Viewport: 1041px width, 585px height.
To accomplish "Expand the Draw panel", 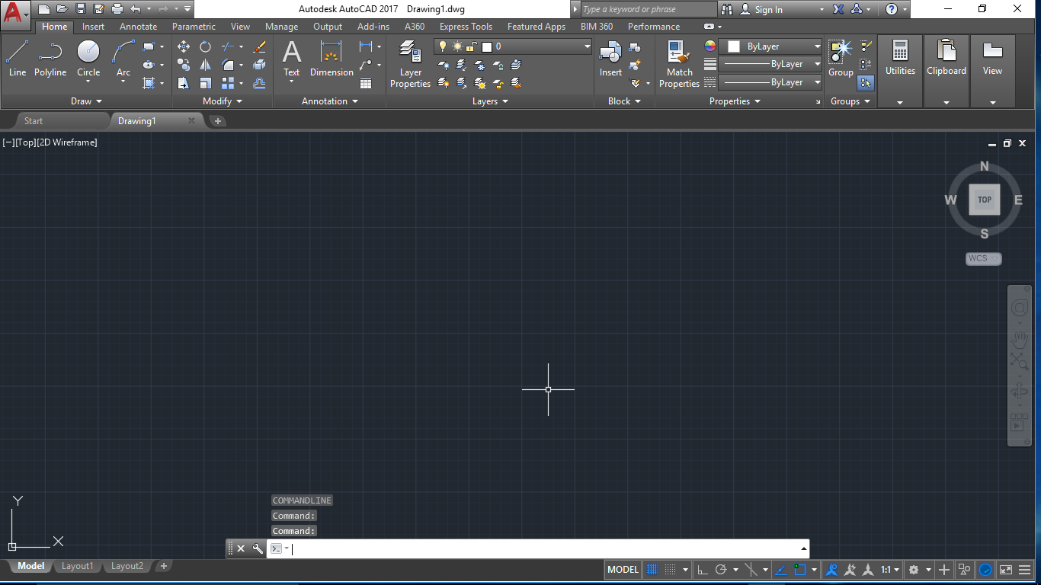I will pyautogui.click(x=85, y=101).
